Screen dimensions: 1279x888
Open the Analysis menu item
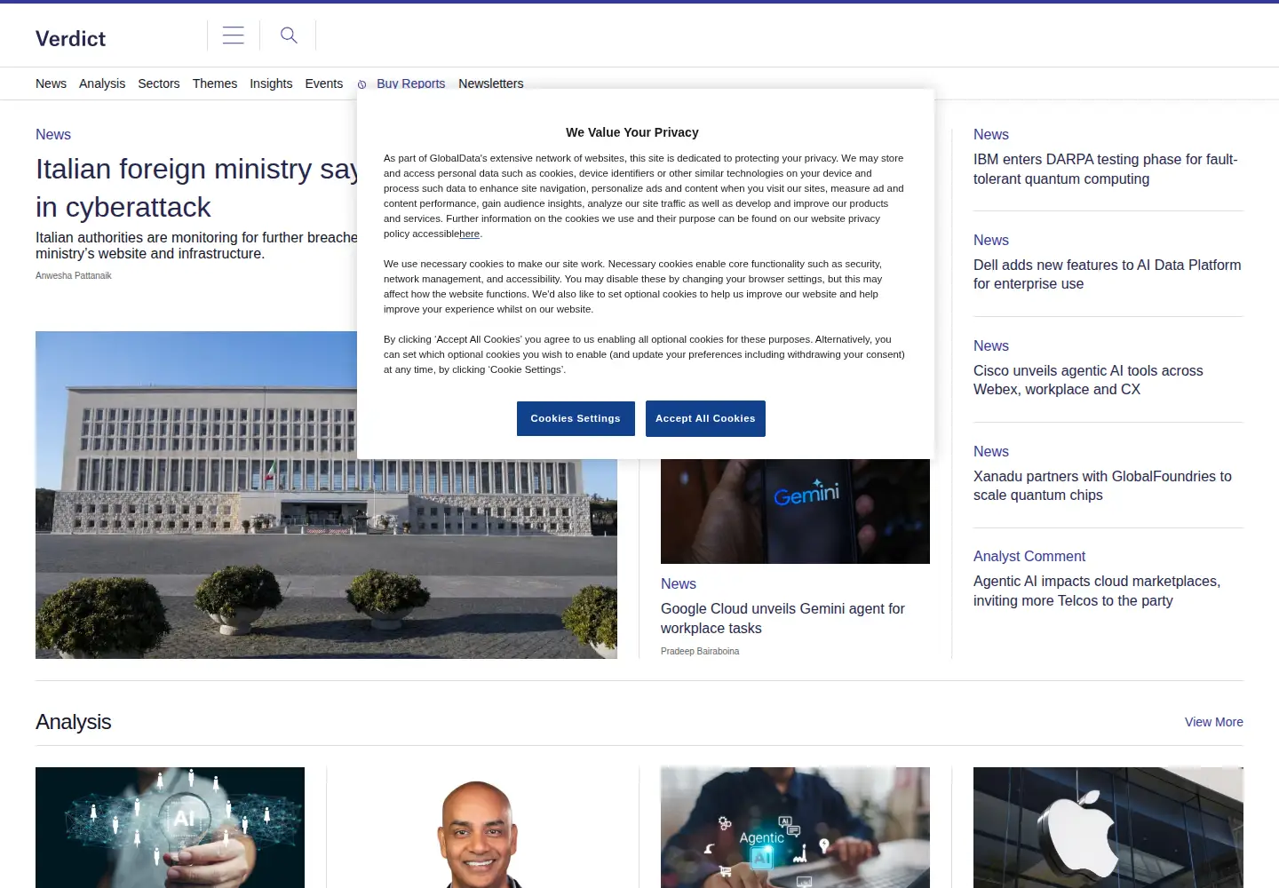[102, 83]
